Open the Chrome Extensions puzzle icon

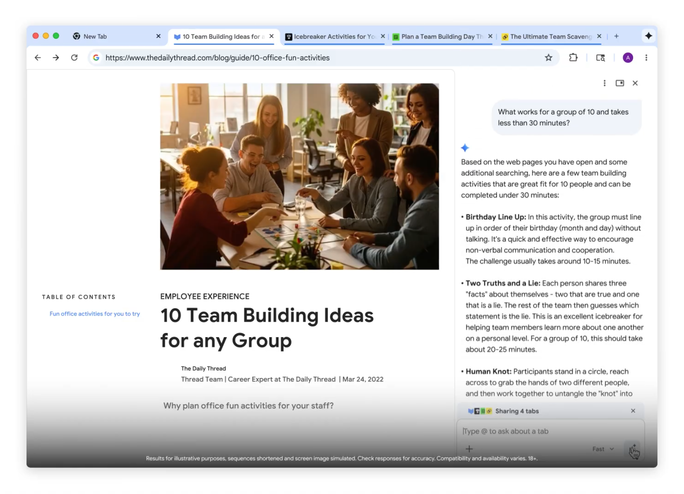click(x=574, y=58)
